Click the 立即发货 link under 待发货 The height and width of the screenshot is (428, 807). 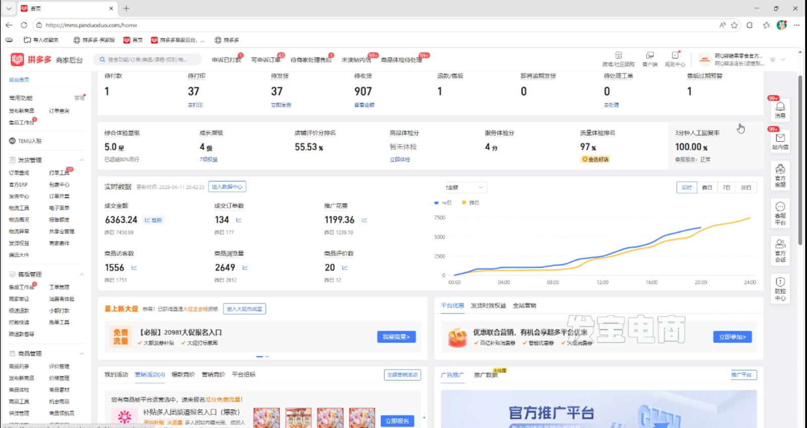pos(281,105)
